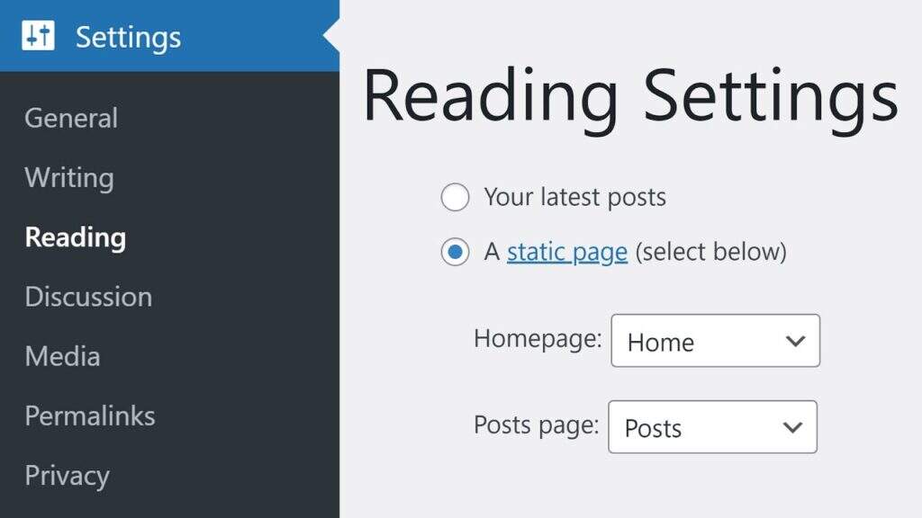Go to Permalinks settings

tap(90, 415)
